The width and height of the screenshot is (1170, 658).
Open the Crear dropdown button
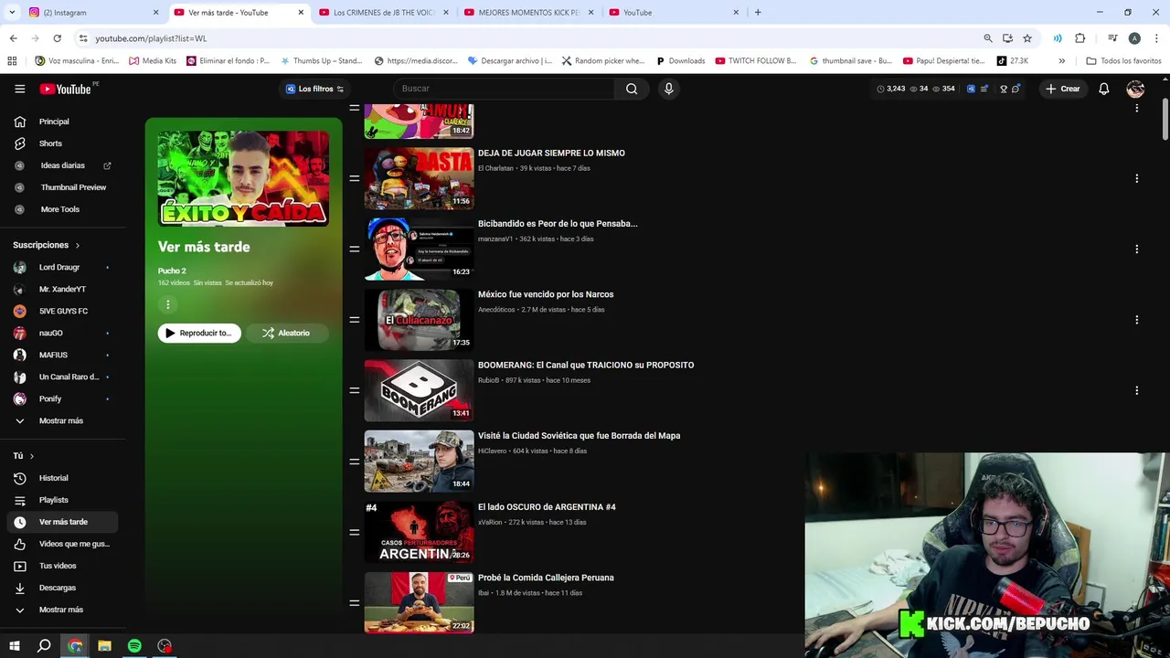point(1063,89)
